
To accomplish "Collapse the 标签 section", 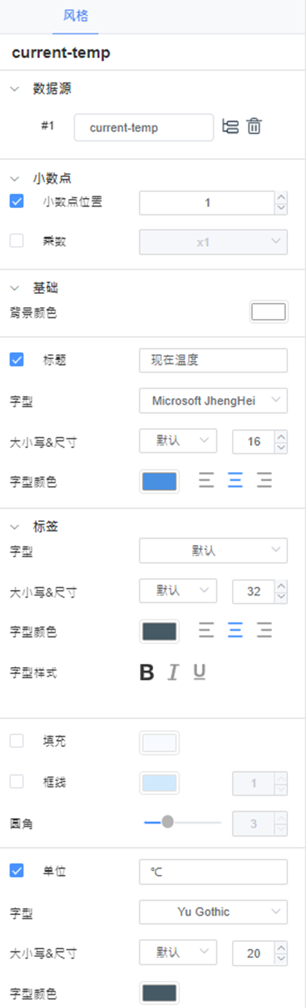I will tap(15, 526).
